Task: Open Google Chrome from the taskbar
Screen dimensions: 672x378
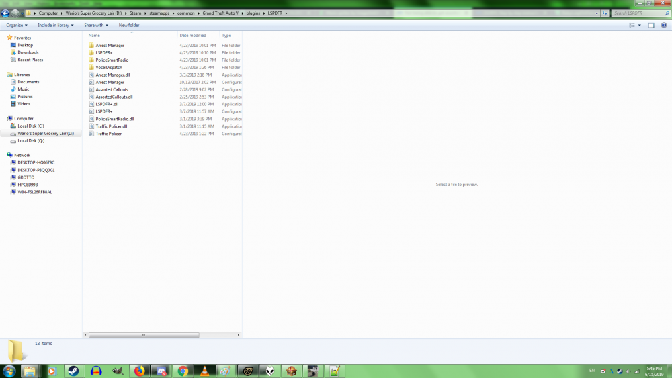Action: (183, 371)
